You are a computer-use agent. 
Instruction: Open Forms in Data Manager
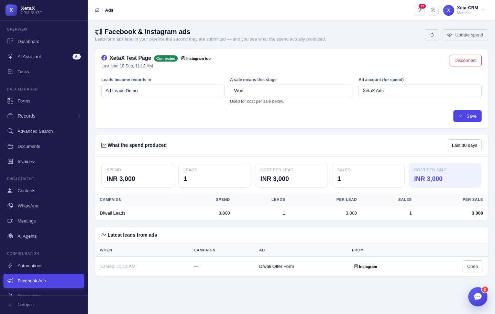(x=44, y=101)
